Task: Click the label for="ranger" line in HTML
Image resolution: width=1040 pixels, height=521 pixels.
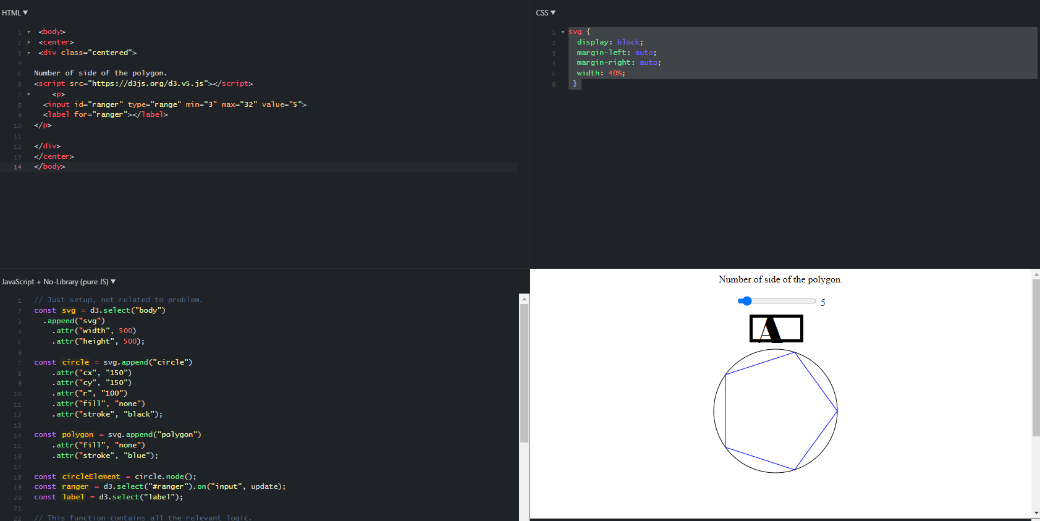Action: [106, 114]
